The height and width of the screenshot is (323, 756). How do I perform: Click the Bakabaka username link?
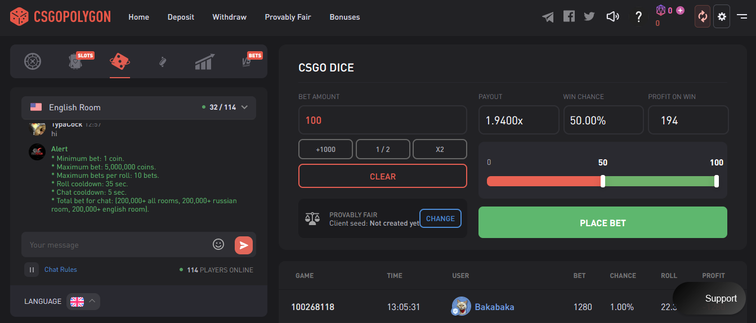pos(494,307)
